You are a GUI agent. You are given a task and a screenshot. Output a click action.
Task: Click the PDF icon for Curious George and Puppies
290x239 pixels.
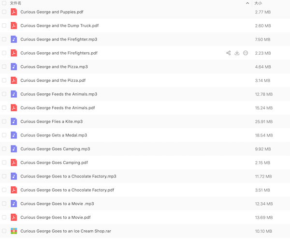[14, 12]
